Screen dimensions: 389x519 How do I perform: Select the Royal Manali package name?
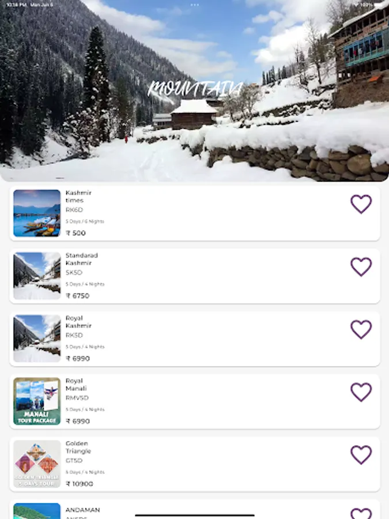pyautogui.click(x=76, y=385)
